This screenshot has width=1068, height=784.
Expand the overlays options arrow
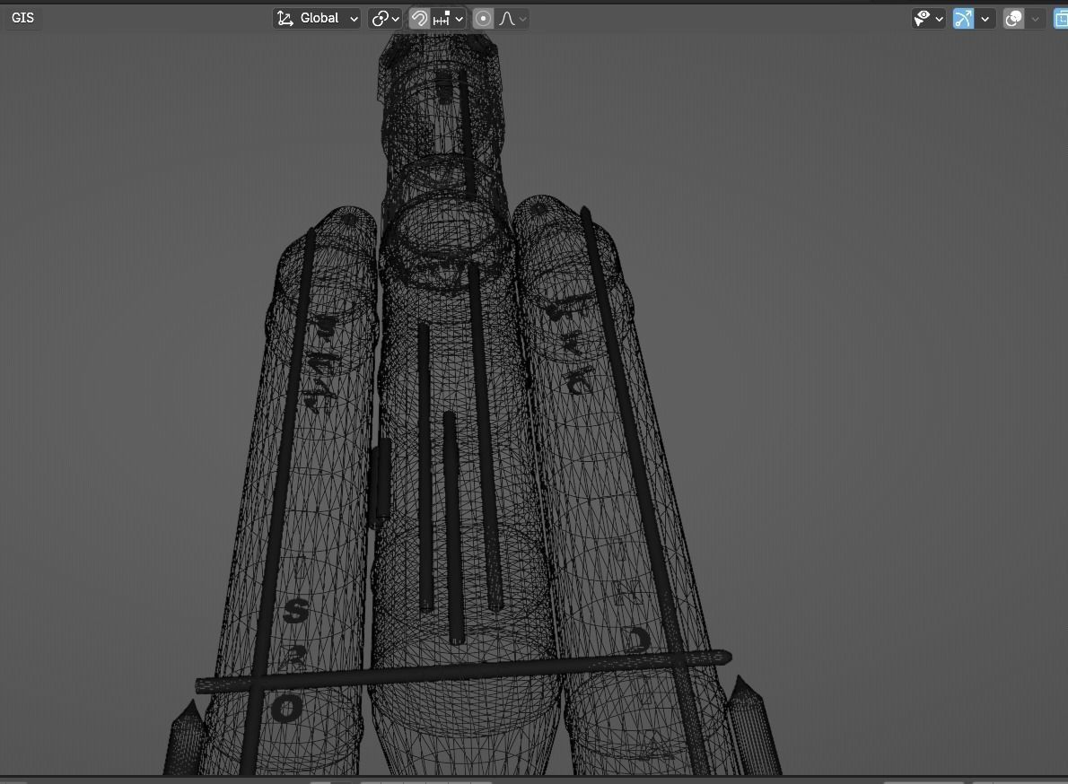1036,18
